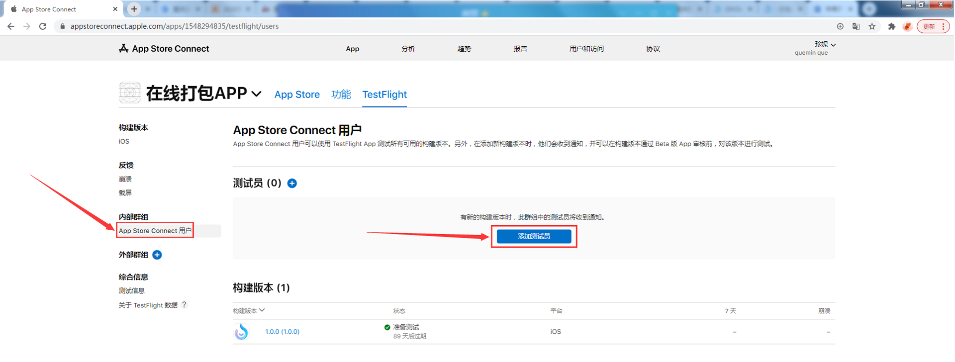Click the lock icon in address bar
Viewport: 955px width, 362px height.
(x=62, y=26)
